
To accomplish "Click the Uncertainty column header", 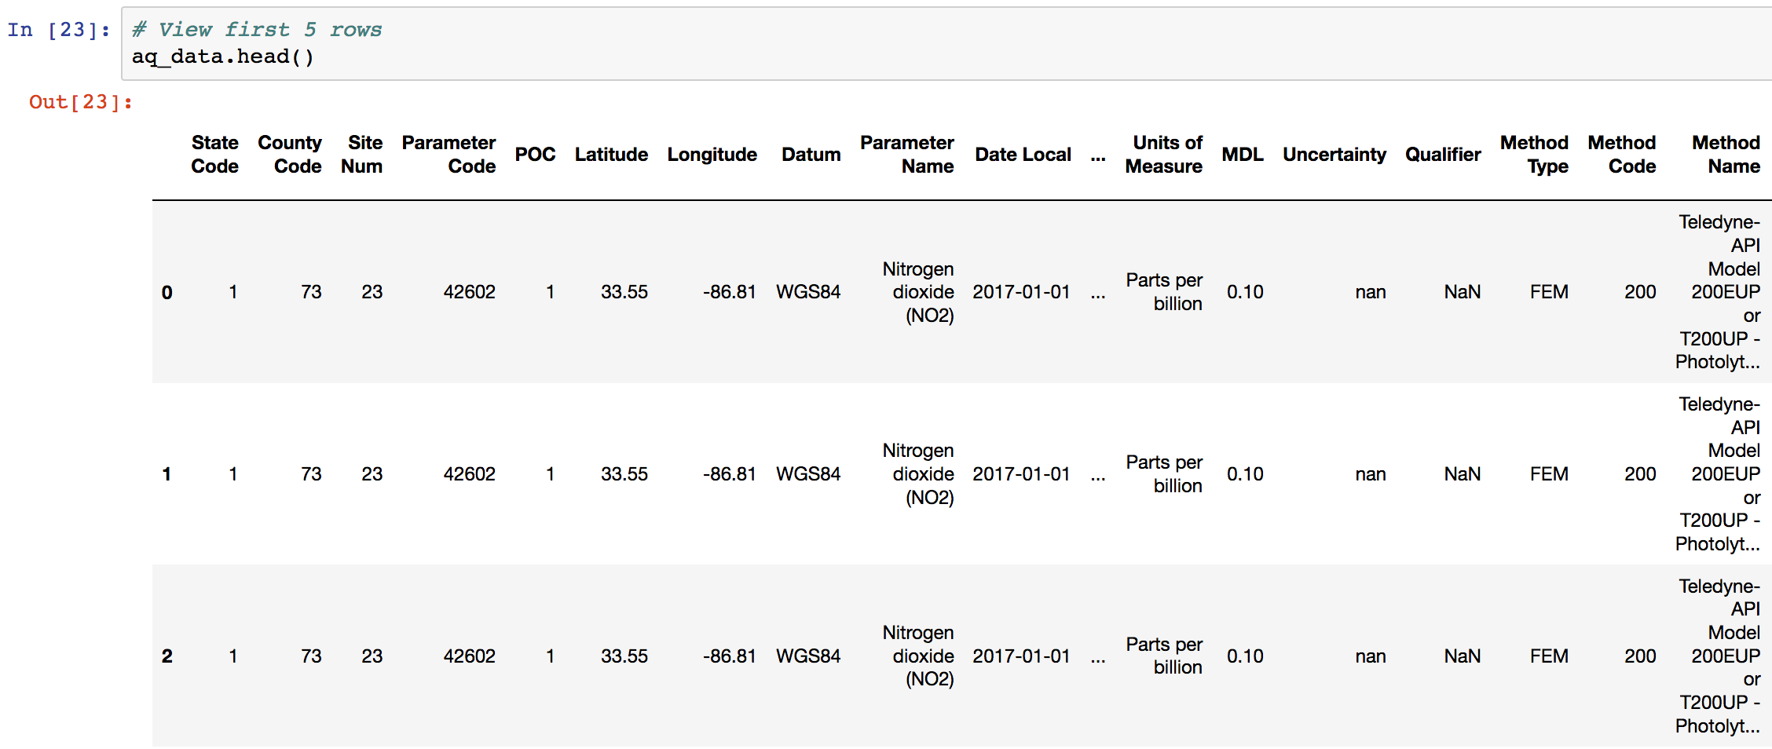I will pyautogui.click(x=1334, y=155).
